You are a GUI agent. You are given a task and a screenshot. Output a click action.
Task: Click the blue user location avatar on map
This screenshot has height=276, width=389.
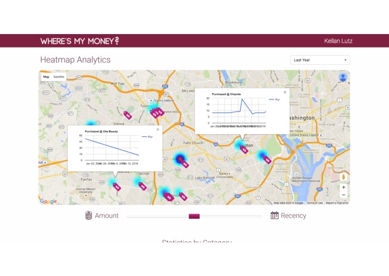[x=343, y=78]
